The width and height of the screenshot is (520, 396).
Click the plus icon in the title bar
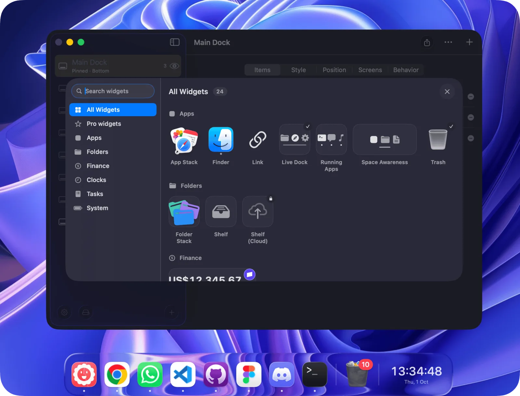pyautogui.click(x=469, y=42)
